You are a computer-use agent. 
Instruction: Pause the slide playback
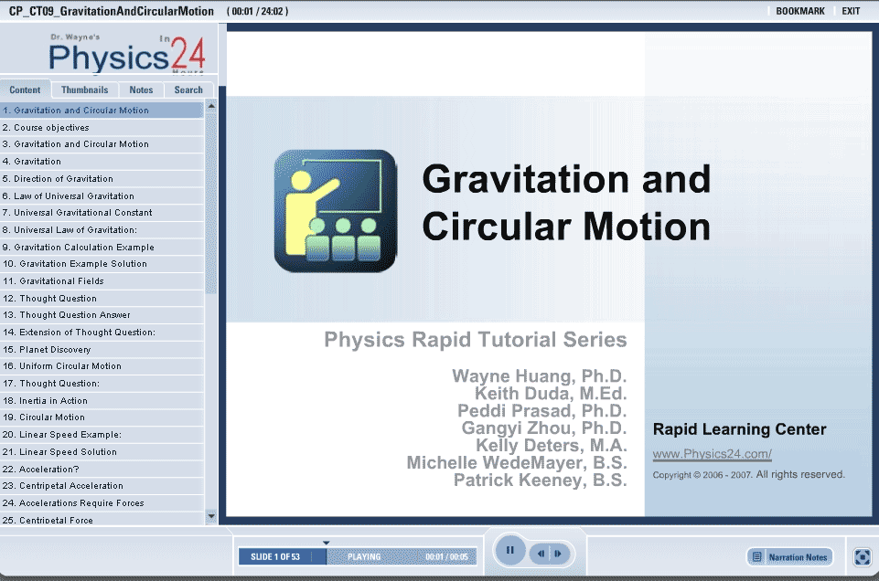click(x=510, y=551)
